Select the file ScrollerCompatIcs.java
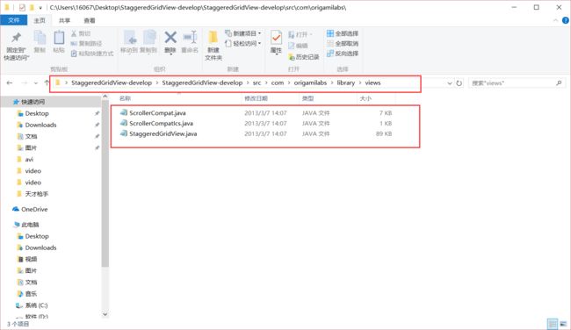 161,124
